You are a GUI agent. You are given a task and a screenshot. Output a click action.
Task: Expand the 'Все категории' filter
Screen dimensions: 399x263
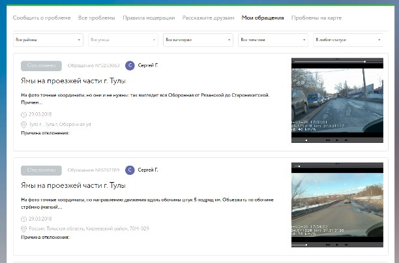point(198,40)
